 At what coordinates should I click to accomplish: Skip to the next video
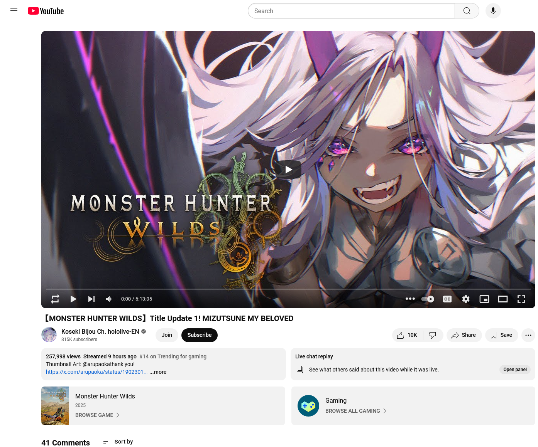[91, 299]
